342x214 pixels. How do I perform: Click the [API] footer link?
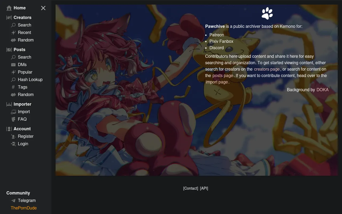point(204,188)
